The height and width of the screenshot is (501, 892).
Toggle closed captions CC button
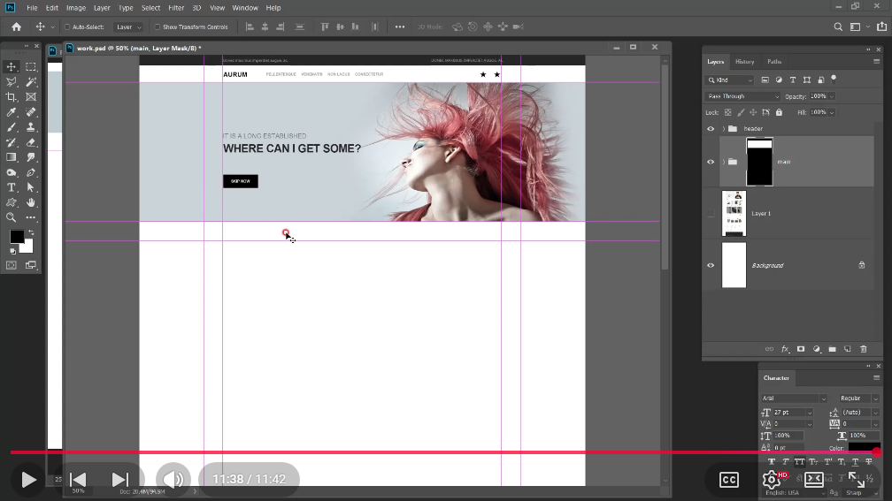pos(729,480)
